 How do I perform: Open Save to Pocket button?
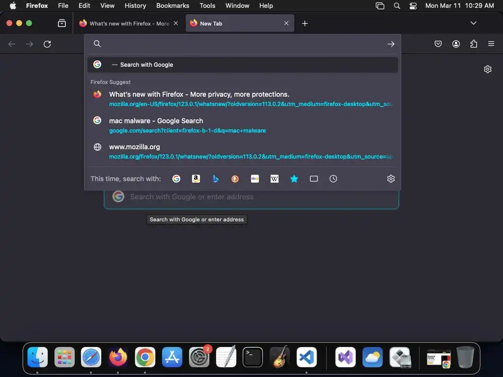tap(438, 44)
